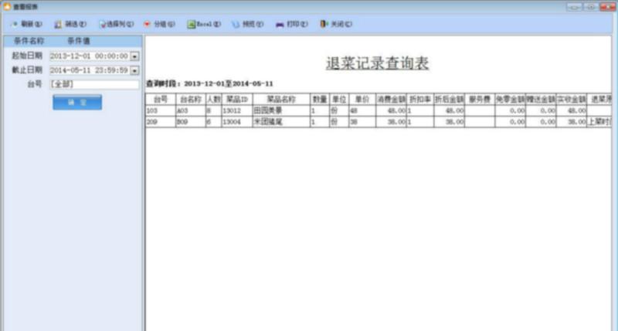Select table number cell 103
Image resolution: width=618 pixels, height=331 pixels.
coord(161,110)
